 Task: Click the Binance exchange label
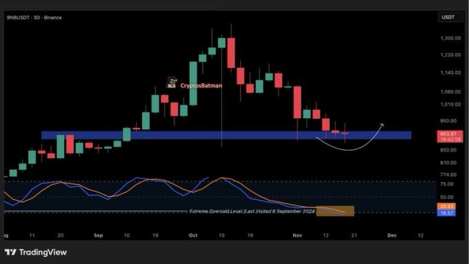tap(53, 17)
